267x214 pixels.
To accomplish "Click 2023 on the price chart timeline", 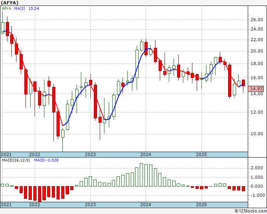I will (x=90, y=154).
